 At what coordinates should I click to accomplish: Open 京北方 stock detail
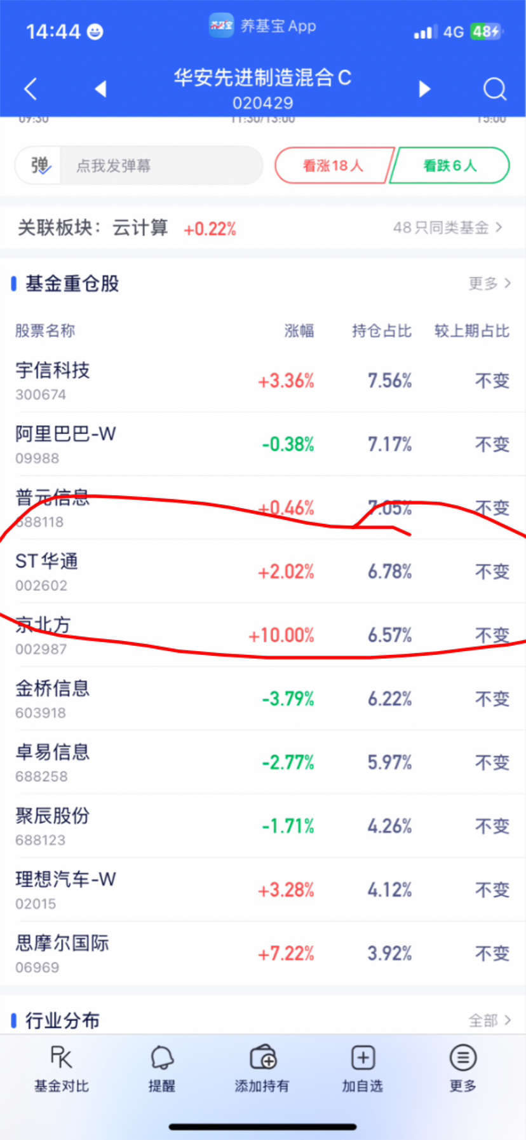coord(263,635)
